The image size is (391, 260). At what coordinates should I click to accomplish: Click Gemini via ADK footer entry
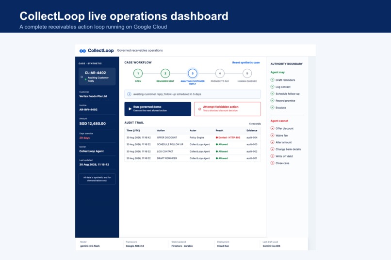272,246
